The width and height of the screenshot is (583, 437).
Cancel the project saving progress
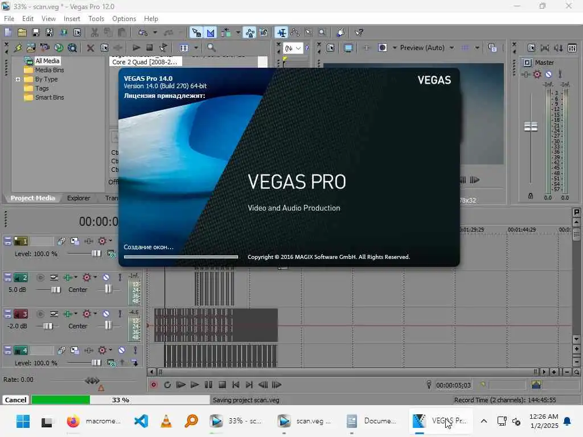point(15,400)
